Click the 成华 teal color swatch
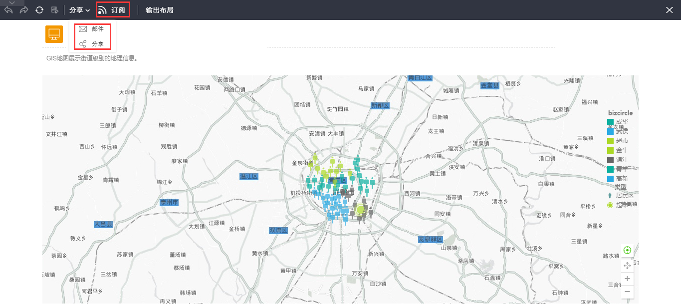This screenshot has width=681, height=308. pyautogui.click(x=610, y=122)
